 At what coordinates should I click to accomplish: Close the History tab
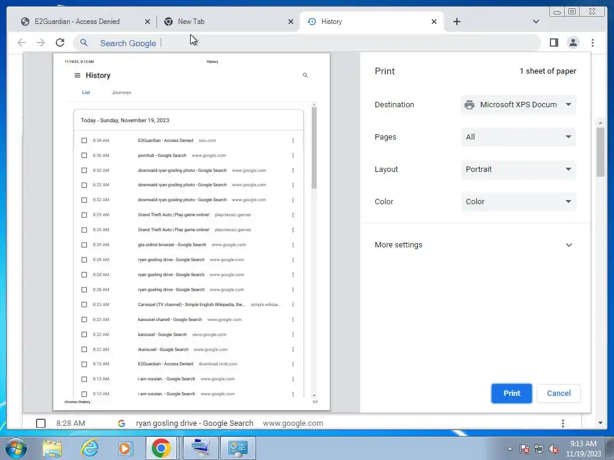click(x=434, y=22)
